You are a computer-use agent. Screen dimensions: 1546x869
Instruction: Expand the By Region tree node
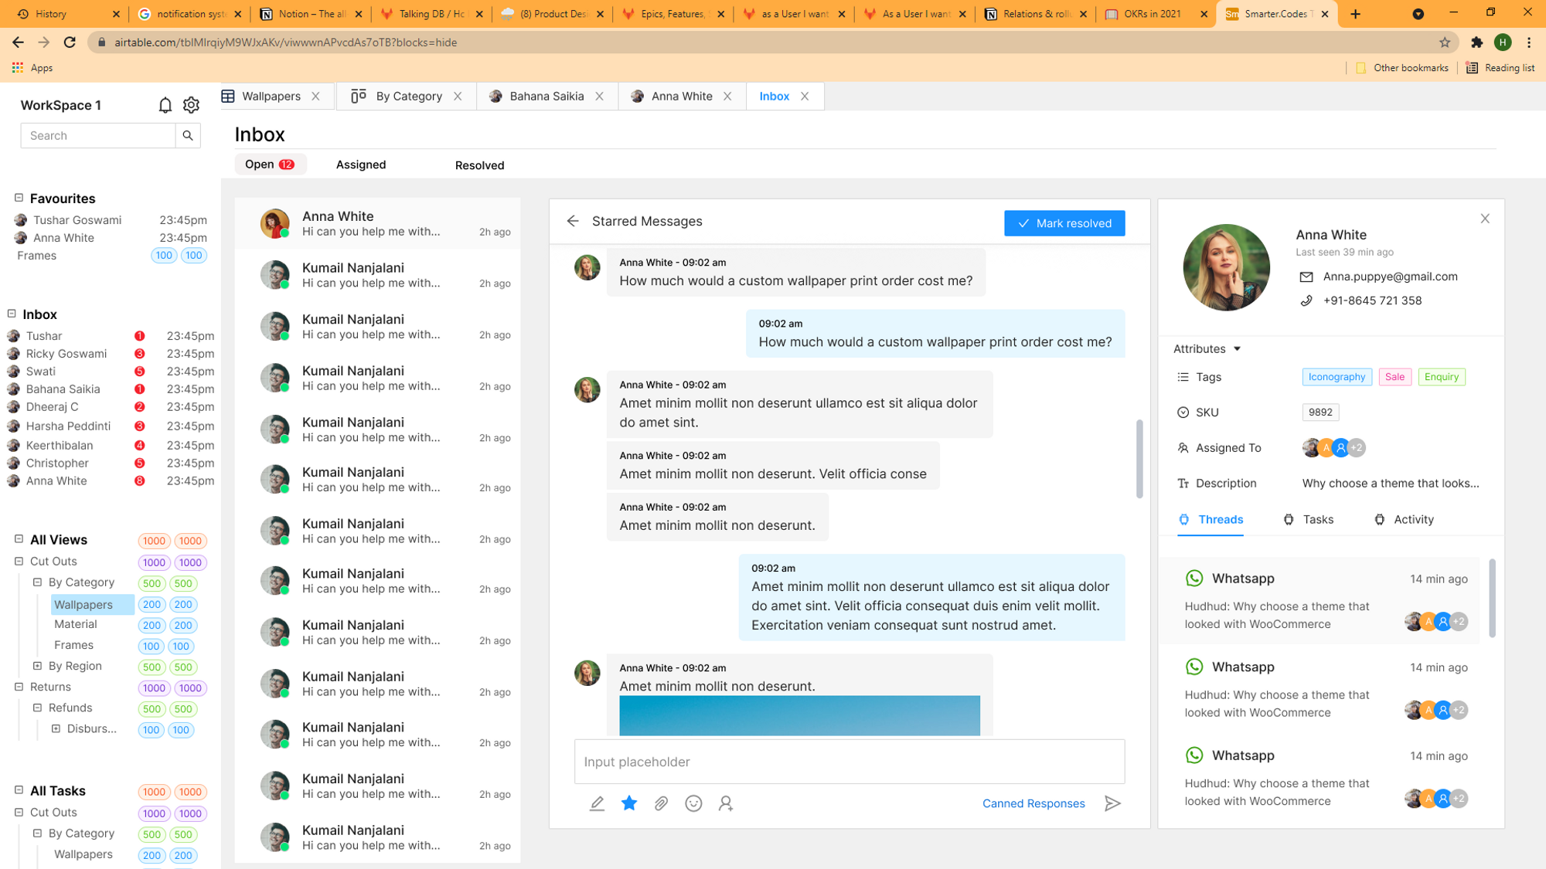tap(37, 666)
